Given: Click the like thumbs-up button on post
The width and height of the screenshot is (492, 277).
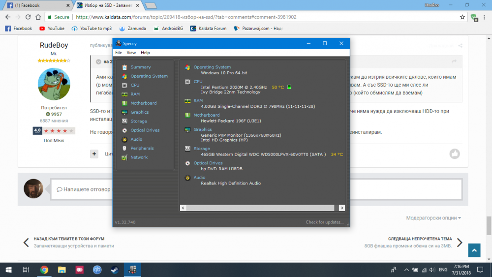Looking at the screenshot, I should [x=454, y=154].
